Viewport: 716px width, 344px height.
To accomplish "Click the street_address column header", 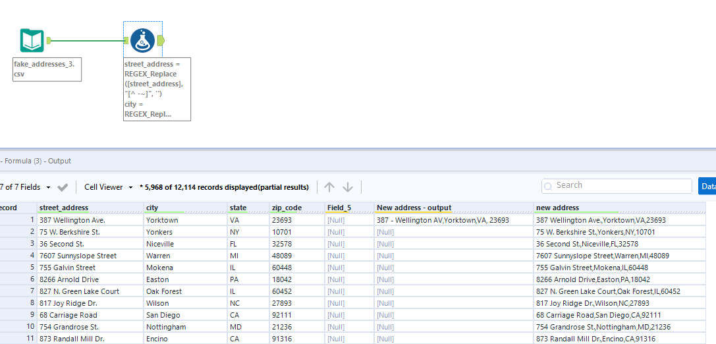I will tap(90, 208).
